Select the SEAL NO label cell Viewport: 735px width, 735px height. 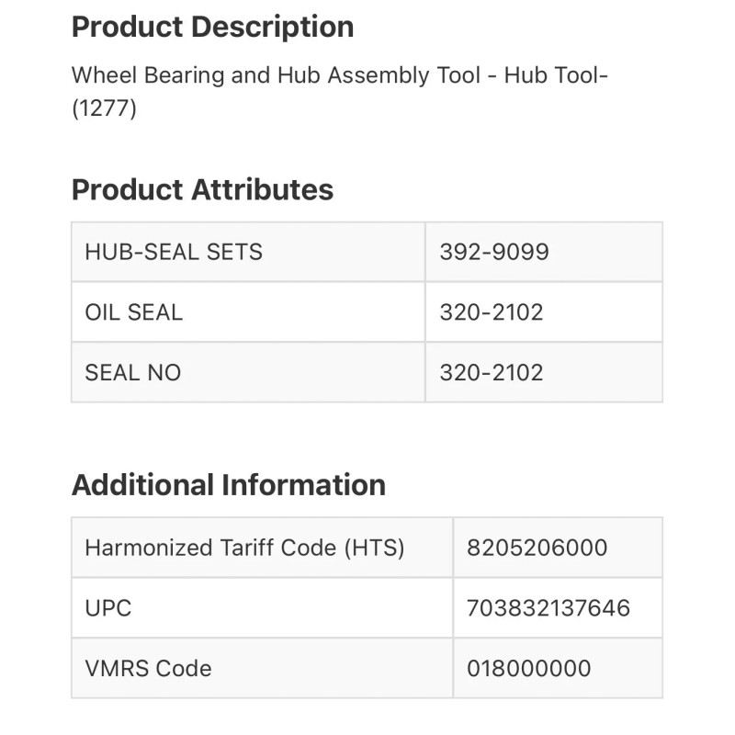click(x=133, y=372)
